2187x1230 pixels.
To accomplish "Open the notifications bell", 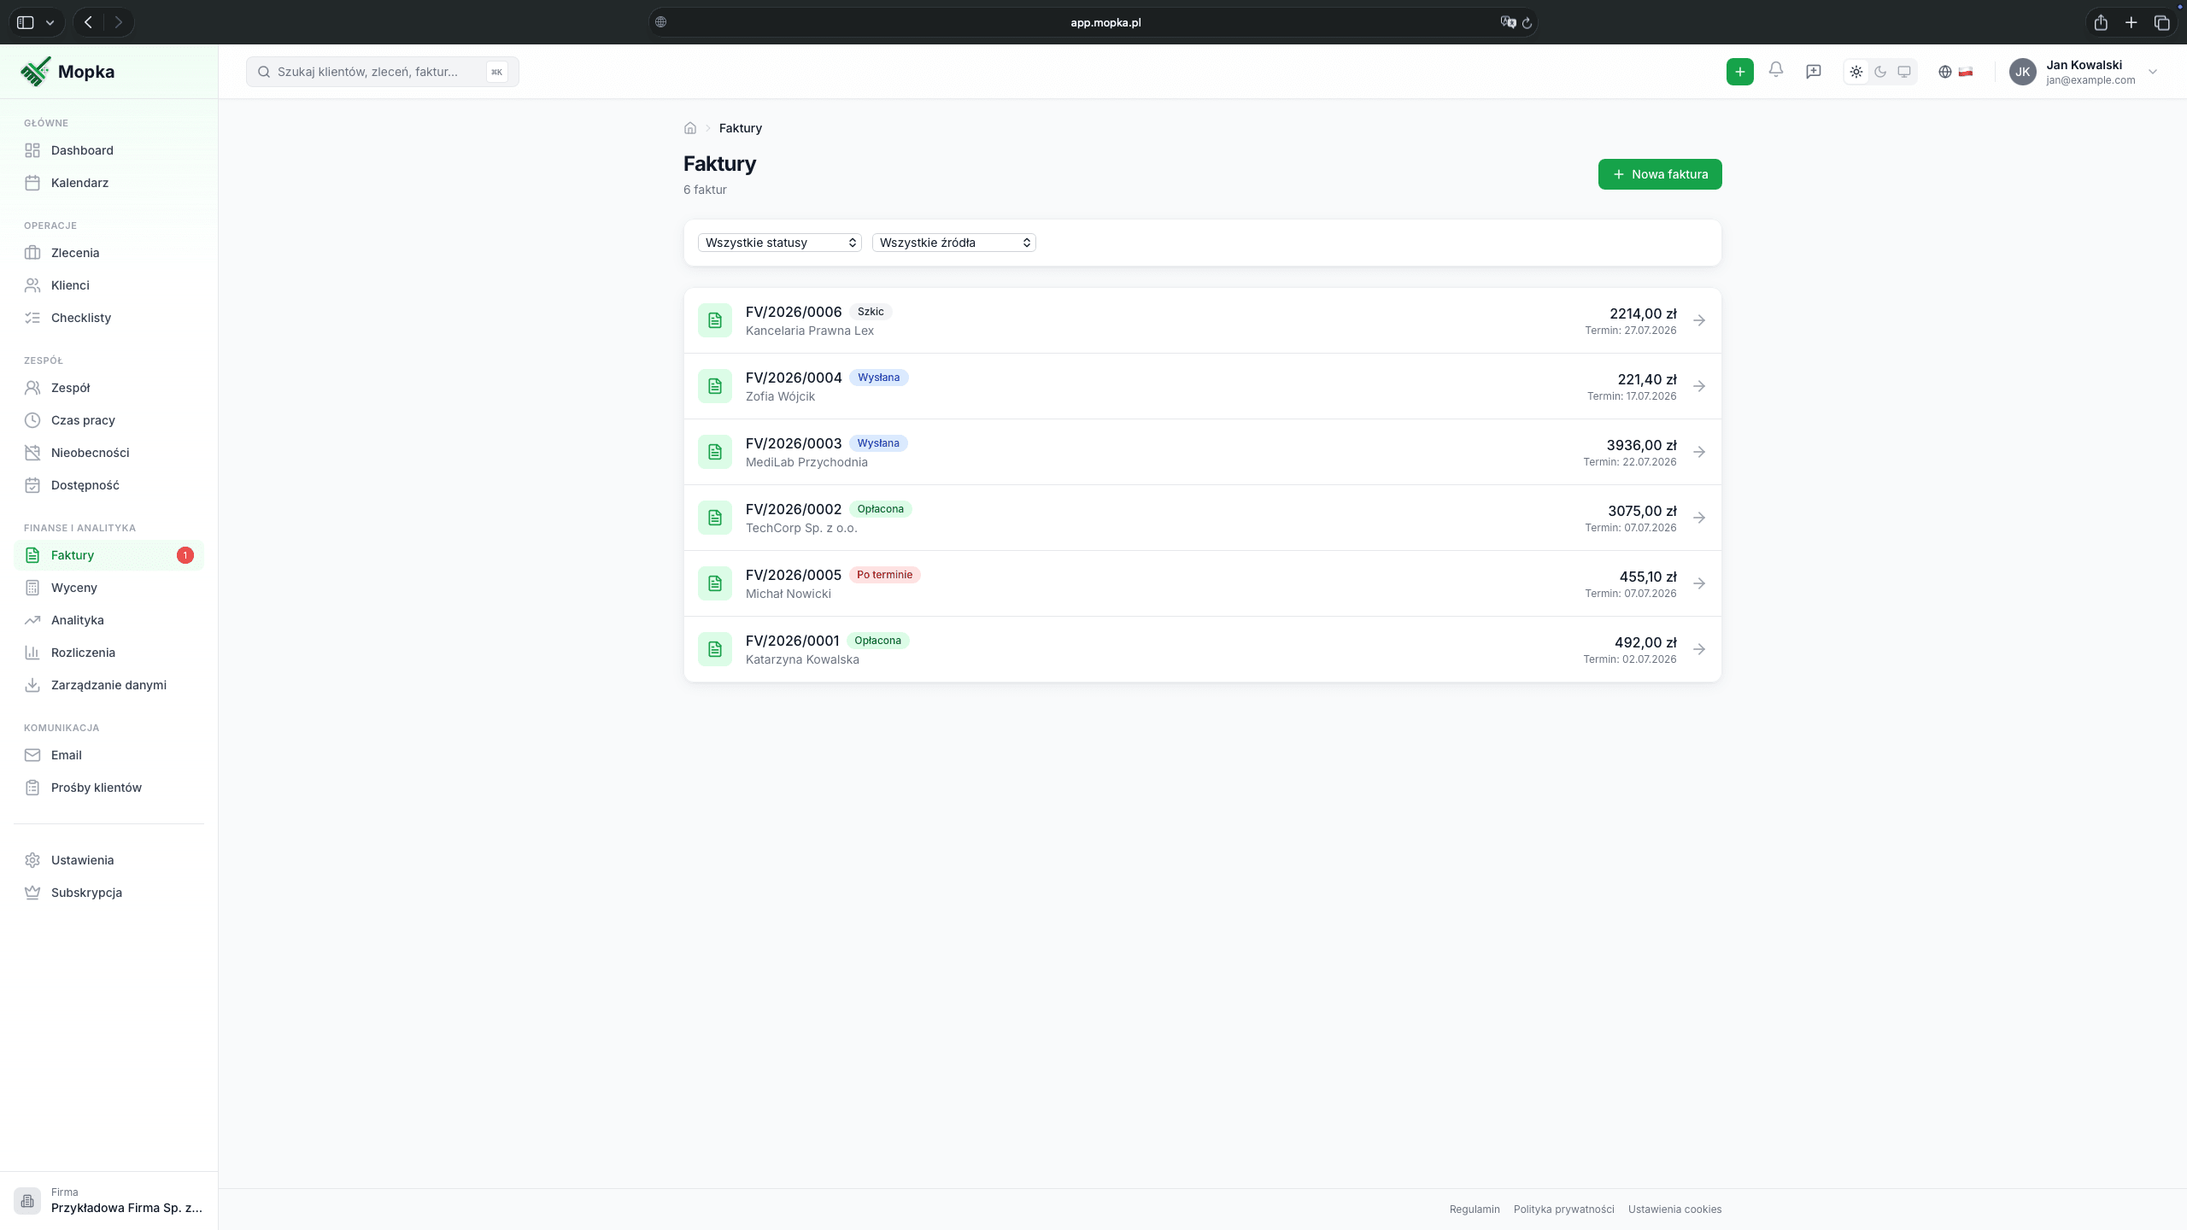I will 1776,70.
